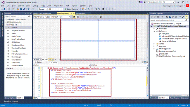The height and width of the screenshot is (107, 190).
Task: Open the device preview size dropdown
Action: [52, 17]
